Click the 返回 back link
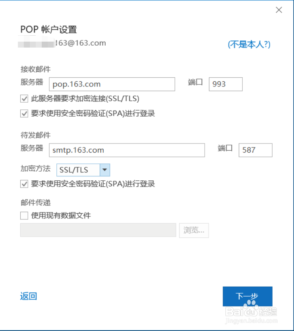The image size is (294, 331). (29, 296)
